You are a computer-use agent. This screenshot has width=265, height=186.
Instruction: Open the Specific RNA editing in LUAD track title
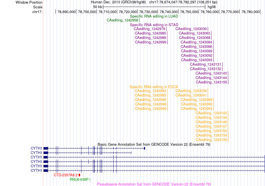point(154,16)
